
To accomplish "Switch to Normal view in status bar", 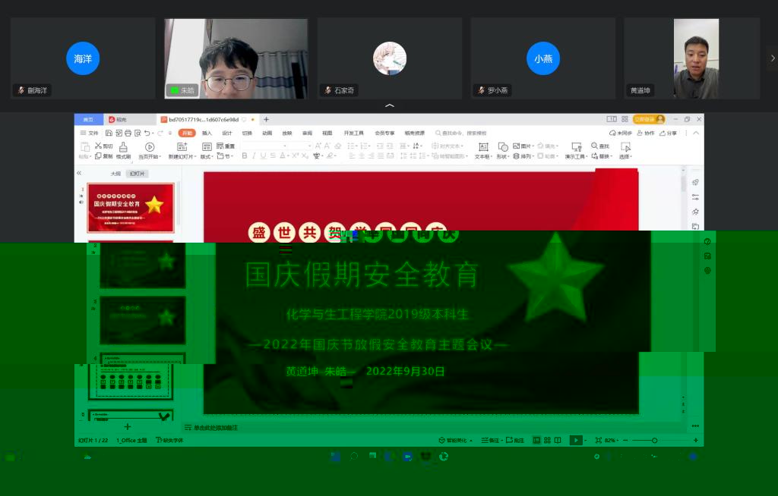I will tap(536, 440).
